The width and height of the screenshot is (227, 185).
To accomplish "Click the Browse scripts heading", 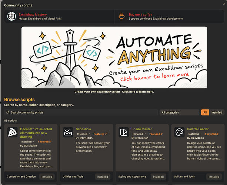I will tap(19, 100).
